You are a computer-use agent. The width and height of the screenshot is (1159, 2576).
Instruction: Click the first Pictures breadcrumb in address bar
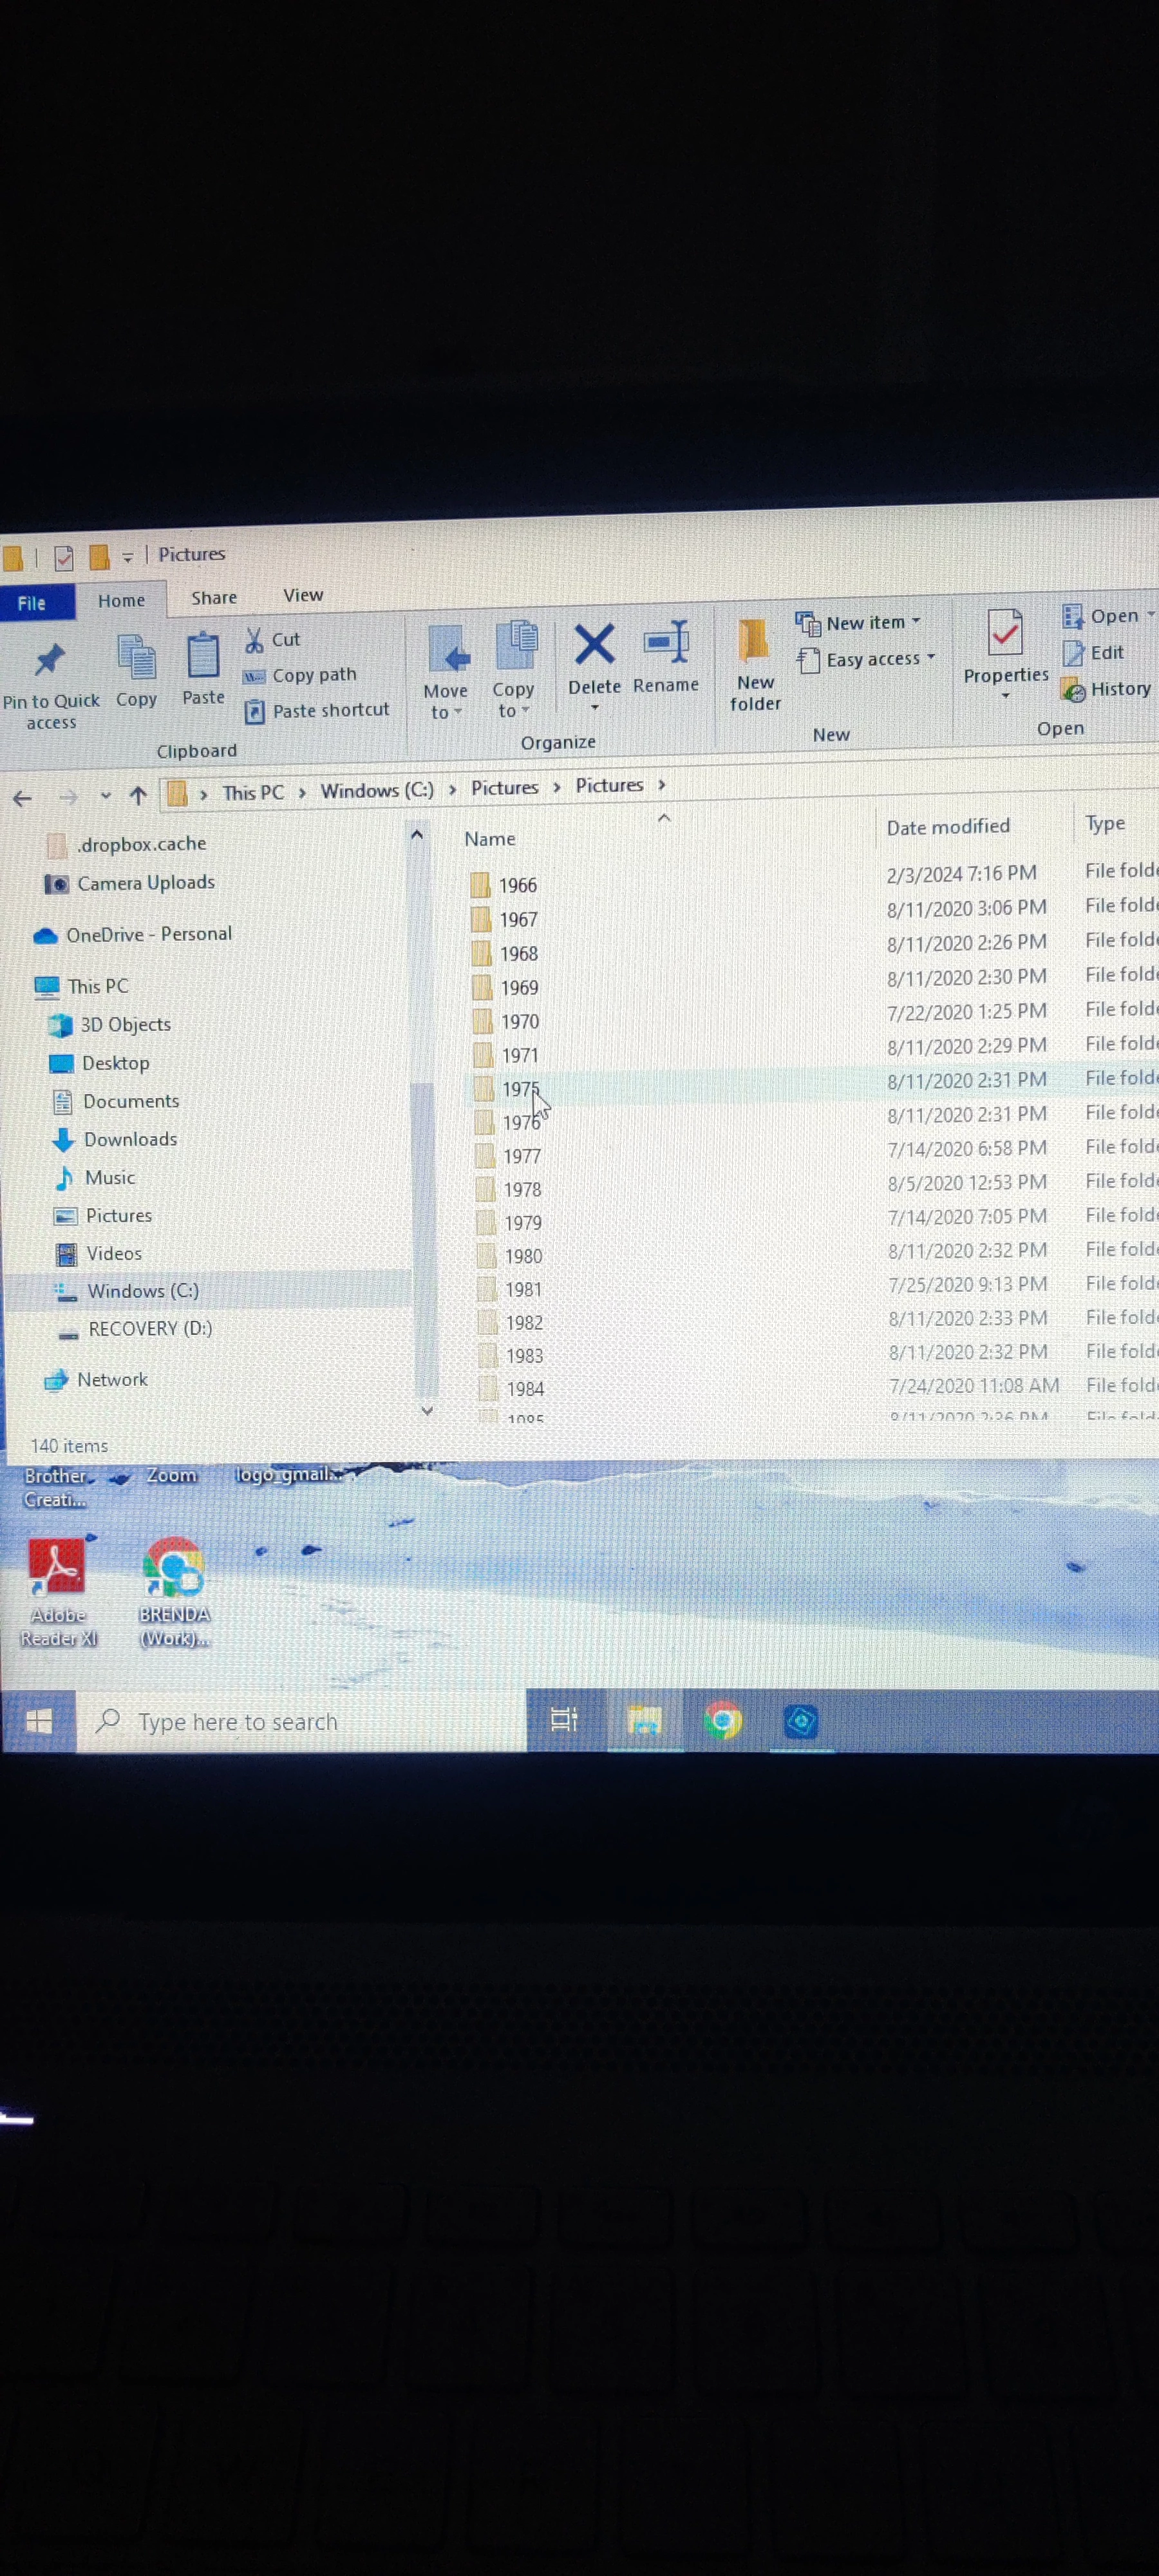(505, 788)
